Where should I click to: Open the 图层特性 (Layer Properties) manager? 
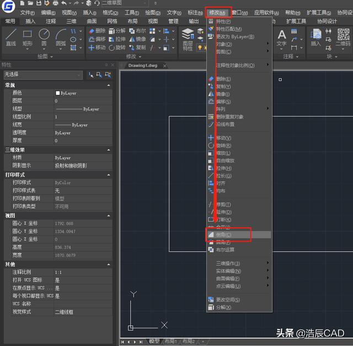(188, 40)
